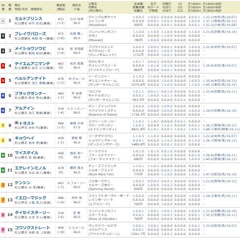Screen dimensions: 240x239
Task: Click green frame 6 icon in マイスタイル row
Action: click(x=3, y=155)
